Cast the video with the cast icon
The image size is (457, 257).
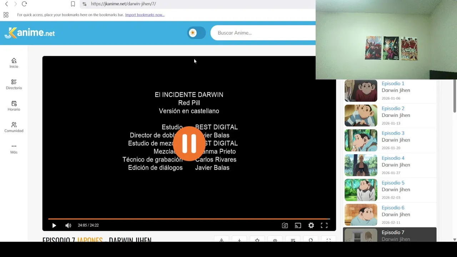pos(298,225)
